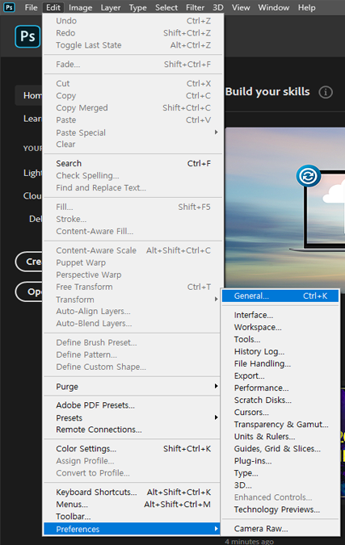Click the skills tutorial banner image
This screenshot has height=545, width=345.
(285, 208)
